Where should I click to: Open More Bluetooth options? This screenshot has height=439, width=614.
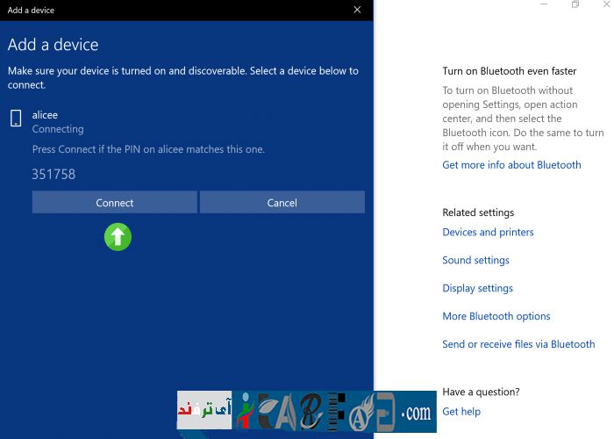[496, 316]
